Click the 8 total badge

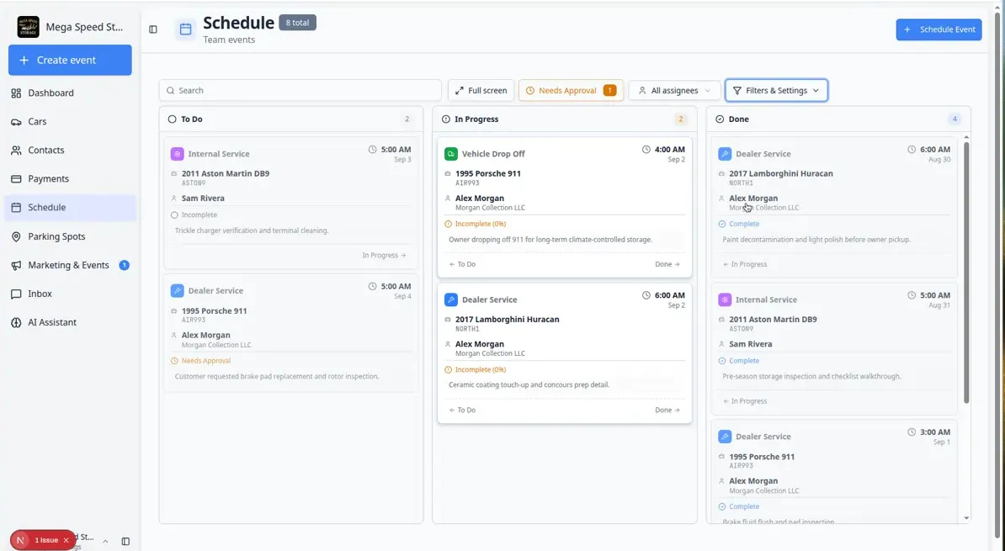point(297,23)
